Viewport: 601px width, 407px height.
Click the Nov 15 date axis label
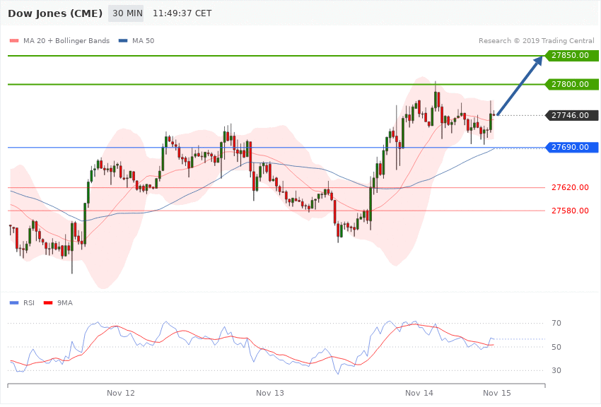(497, 393)
